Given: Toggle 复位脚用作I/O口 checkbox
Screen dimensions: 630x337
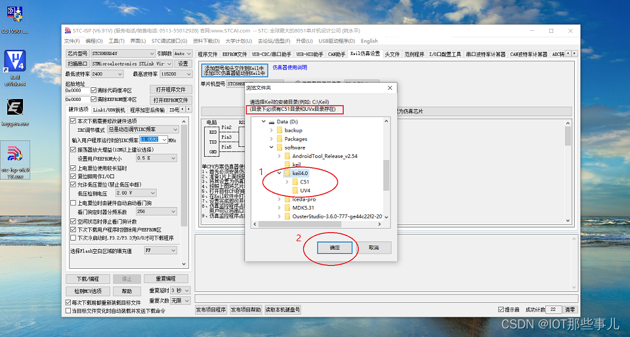Looking at the screenshot, I should pyautogui.click(x=73, y=176).
